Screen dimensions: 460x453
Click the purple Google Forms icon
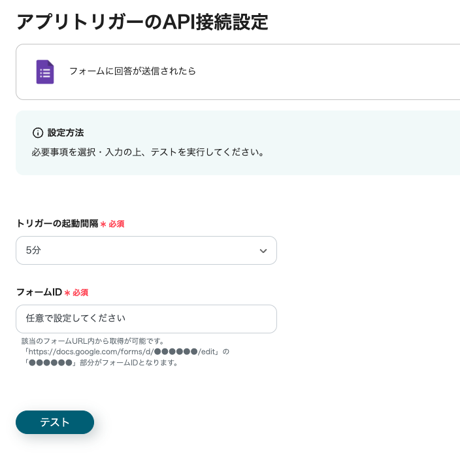click(45, 72)
